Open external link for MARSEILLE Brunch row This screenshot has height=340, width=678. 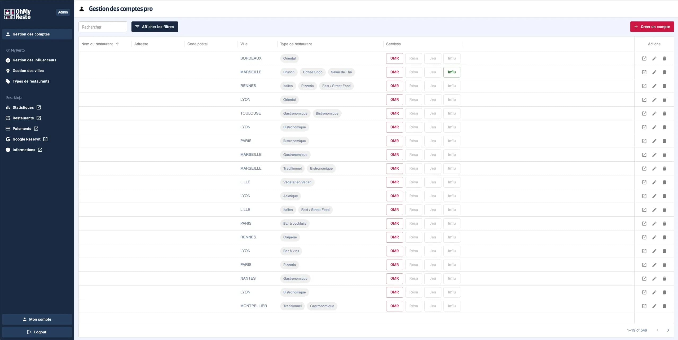(644, 72)
